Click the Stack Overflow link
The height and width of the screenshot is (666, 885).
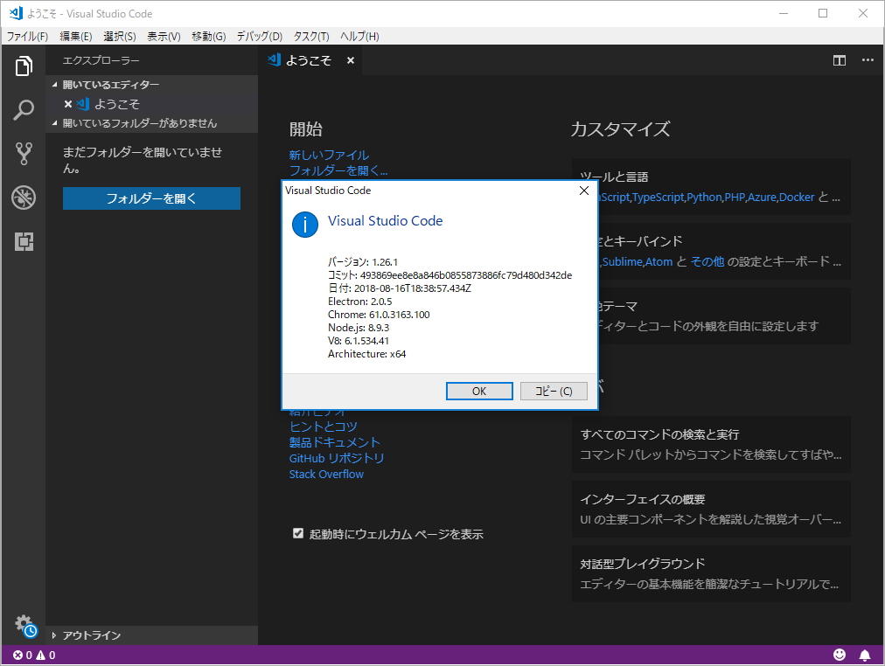click(325, 474)
